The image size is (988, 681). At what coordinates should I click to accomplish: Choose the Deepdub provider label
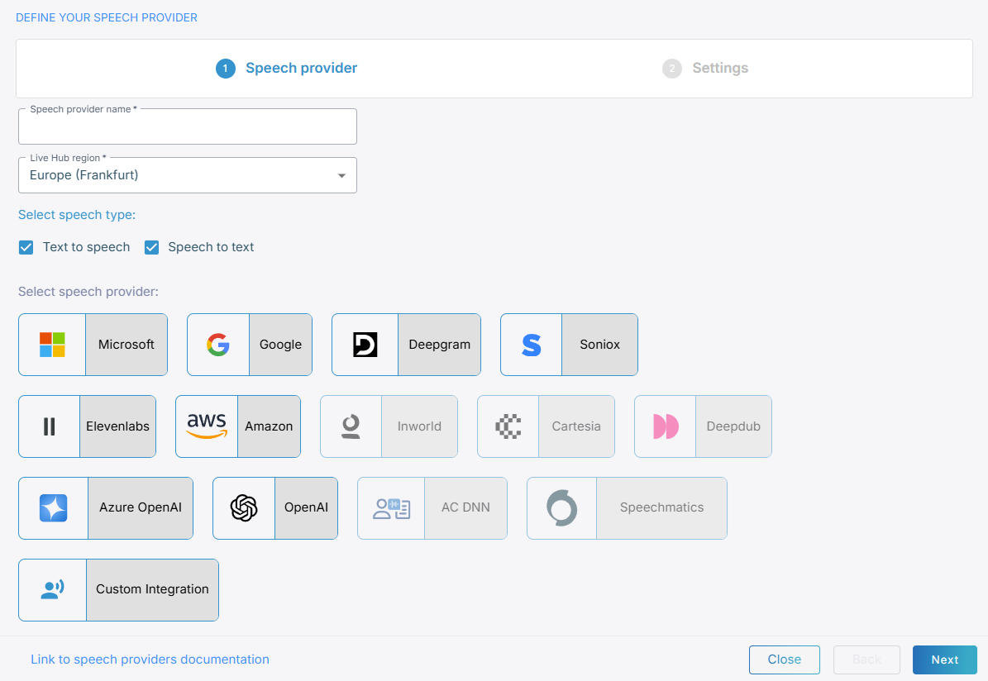(733, 426)
